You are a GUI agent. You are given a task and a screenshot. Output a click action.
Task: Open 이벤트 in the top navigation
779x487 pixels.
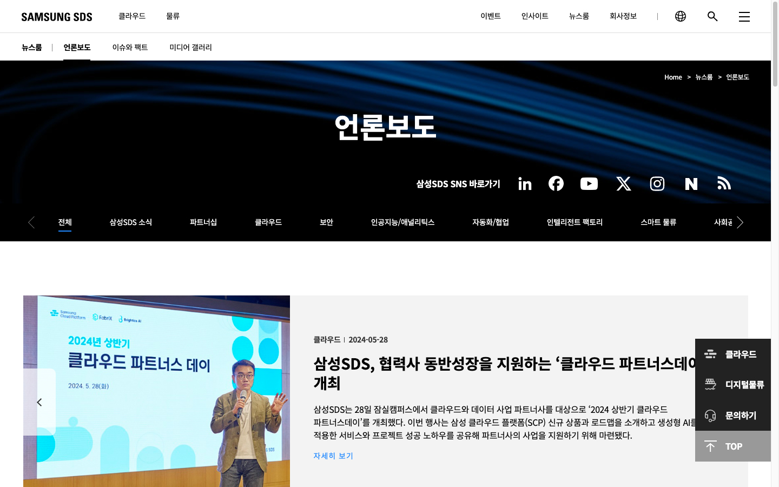[491, 16]
